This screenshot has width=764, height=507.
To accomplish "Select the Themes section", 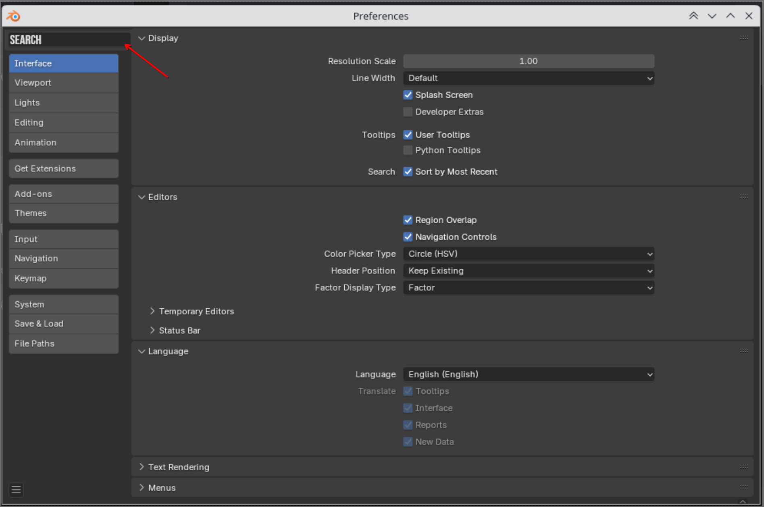I will coord(64,213).
